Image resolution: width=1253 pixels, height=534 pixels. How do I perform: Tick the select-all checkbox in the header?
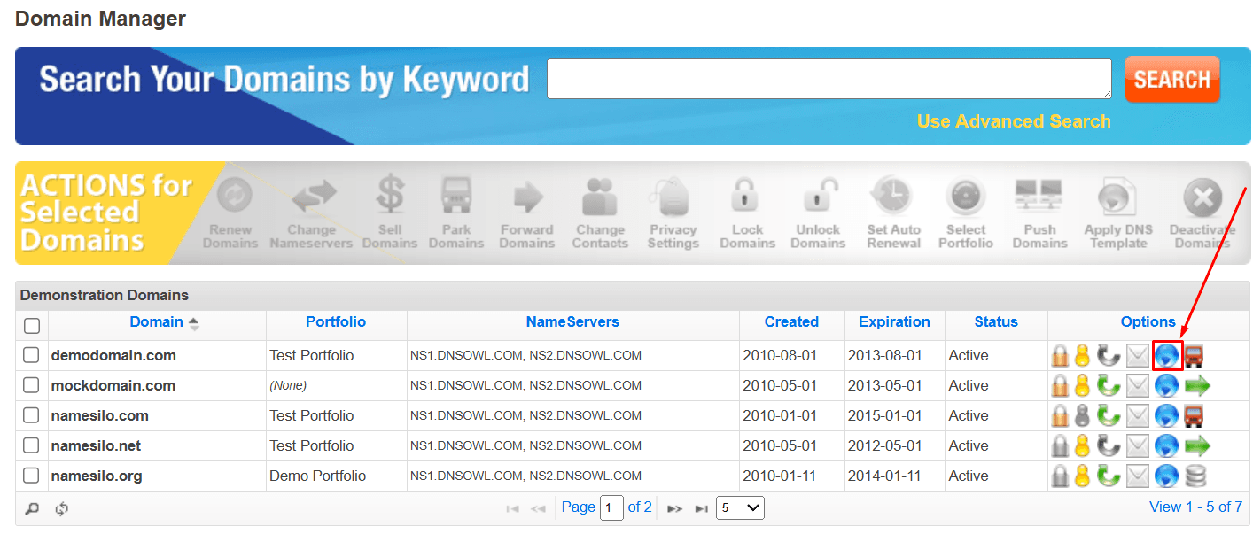pyautogui.click(x=31, y=325)
